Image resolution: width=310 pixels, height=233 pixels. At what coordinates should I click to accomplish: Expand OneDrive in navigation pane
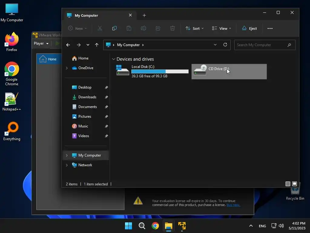(x=67, y=68)
